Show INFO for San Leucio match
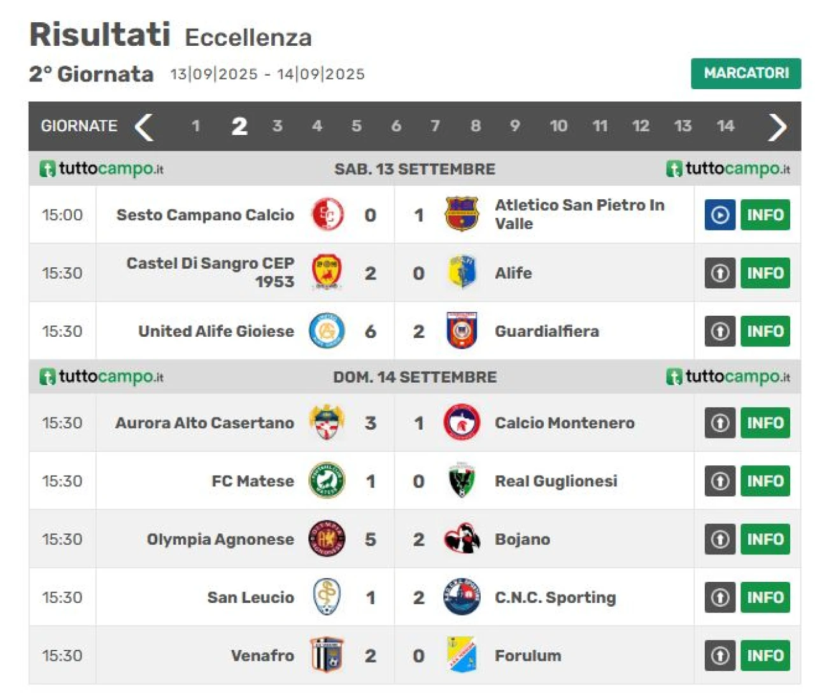815x697 pixels. click(x=765, y=597)
